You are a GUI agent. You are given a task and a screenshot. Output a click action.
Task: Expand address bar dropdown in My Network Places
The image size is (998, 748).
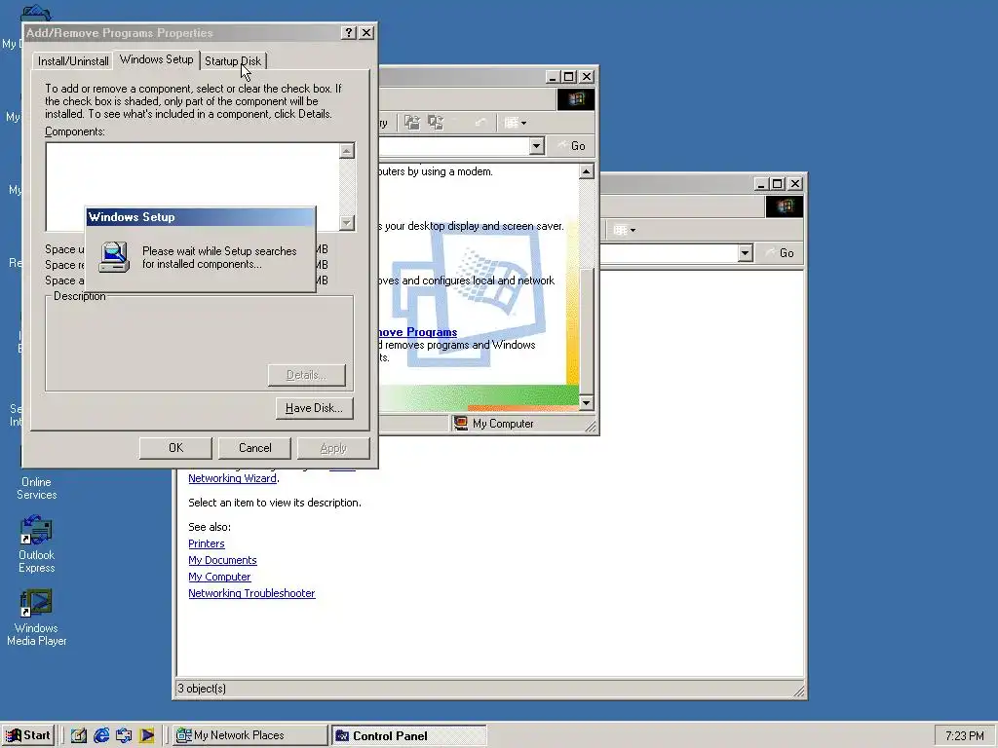[x=746, y=253]
